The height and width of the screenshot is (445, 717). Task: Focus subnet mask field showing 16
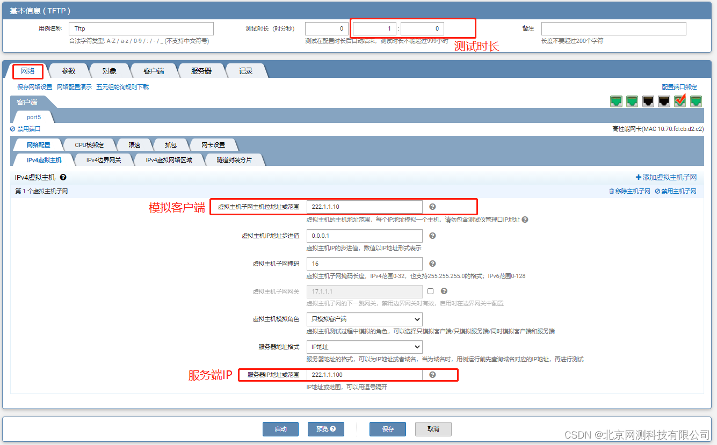(x=364, y=264)
